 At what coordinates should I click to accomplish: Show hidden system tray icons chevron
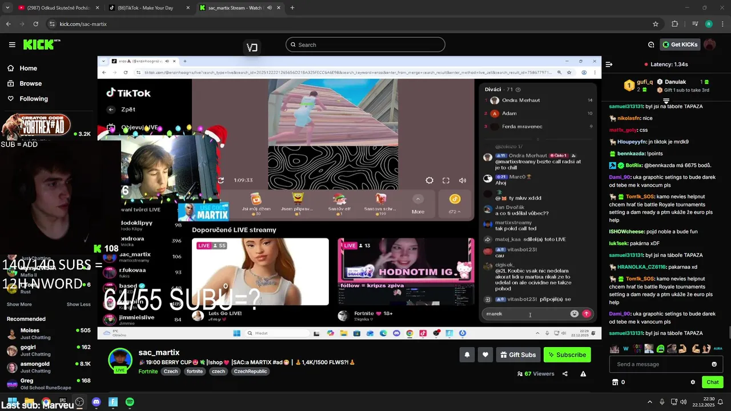point(649,402)
